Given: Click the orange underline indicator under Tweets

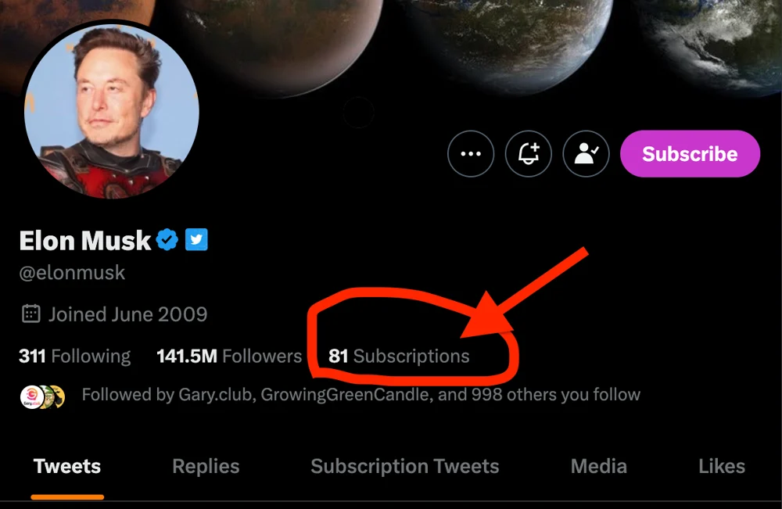Looking at the screenshot, I should (66, 496).
